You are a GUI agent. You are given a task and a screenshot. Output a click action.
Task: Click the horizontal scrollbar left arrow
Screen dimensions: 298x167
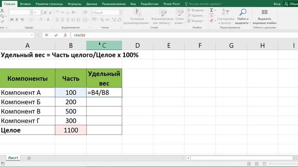(x=188, y=158)
